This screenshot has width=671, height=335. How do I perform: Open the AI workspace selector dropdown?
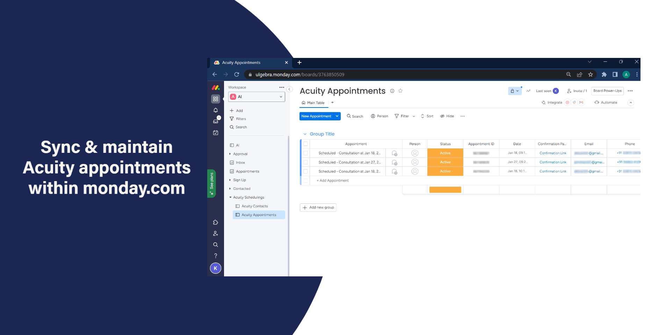[x=257, y=97]
